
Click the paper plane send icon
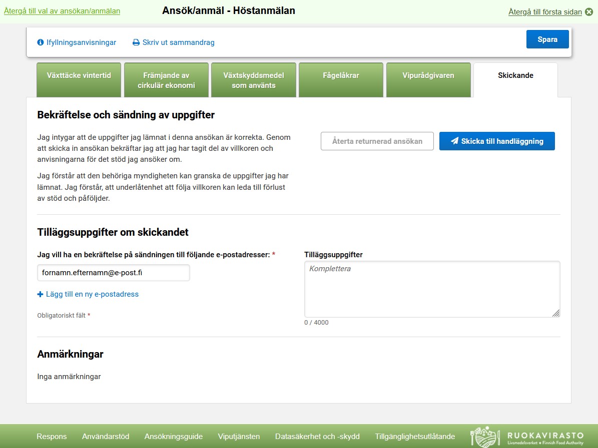click(x=454, y=141)
